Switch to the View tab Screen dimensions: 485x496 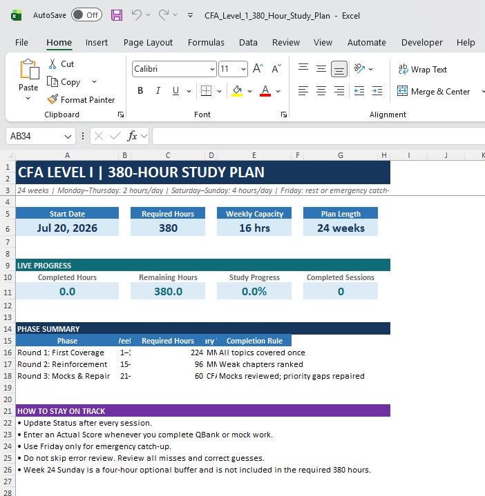tap(323, 42)
